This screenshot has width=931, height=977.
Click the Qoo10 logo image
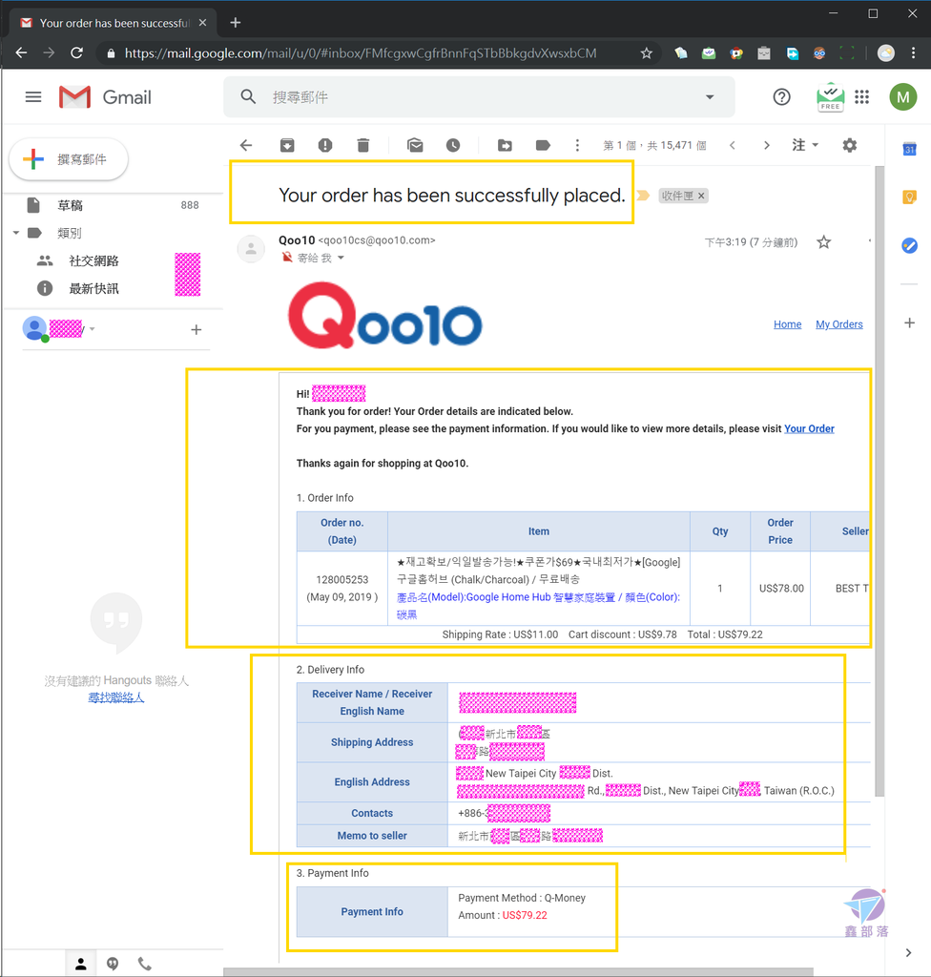[x=385, y=315]
